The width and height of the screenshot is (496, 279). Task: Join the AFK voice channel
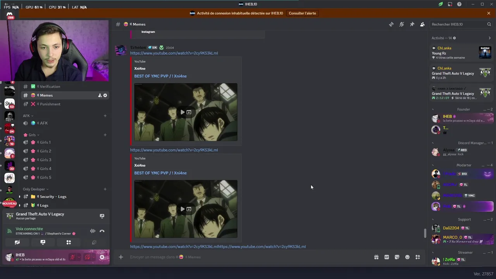pos(64,123)
